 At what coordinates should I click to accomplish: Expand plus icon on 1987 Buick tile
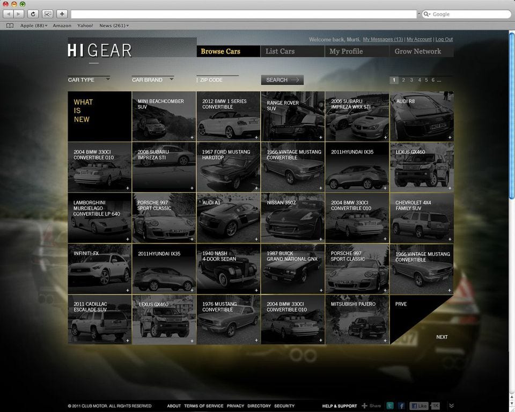point(321,290)
